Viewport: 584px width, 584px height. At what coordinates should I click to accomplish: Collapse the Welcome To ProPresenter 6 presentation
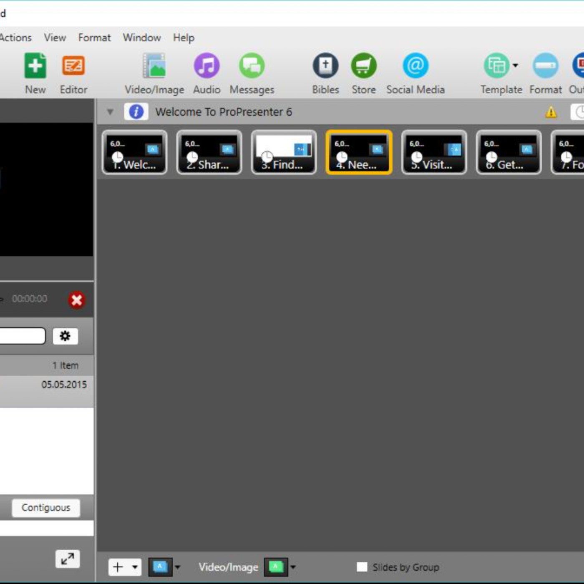click(x=110, y=112)
